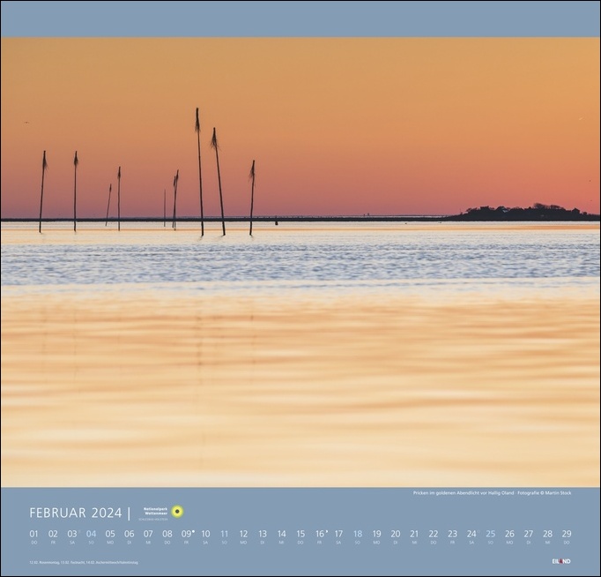
Task: Select Sunday date 18
Action: click(x=357, y=534)
